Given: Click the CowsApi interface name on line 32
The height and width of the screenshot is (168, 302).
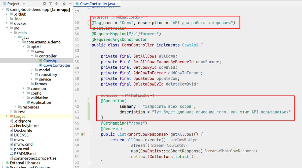Looking at the screenshot, I should pos(190,45).
